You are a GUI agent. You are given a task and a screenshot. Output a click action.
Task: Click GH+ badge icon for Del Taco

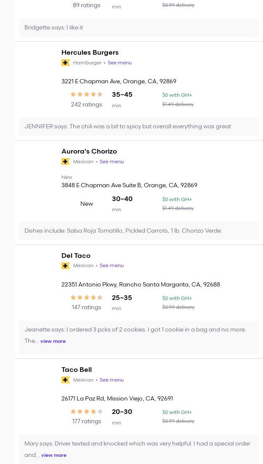65,266
